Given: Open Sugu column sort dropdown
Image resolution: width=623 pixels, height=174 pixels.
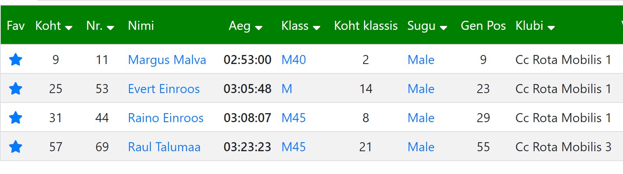Looking at the screenshot, I should [444, 27].
